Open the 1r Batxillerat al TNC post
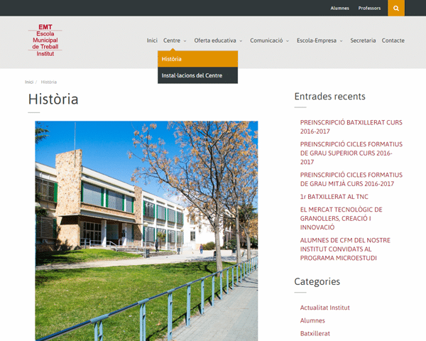The image size is (426, 341). pyautogui.click(x=334, y=196)
